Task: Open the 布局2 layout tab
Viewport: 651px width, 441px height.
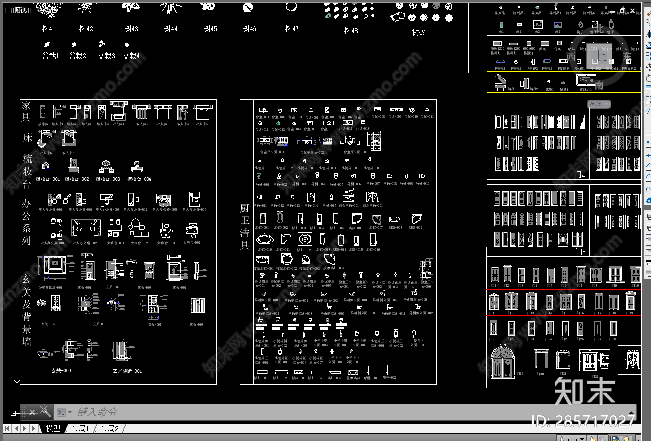Action: [x=109, y=429]
